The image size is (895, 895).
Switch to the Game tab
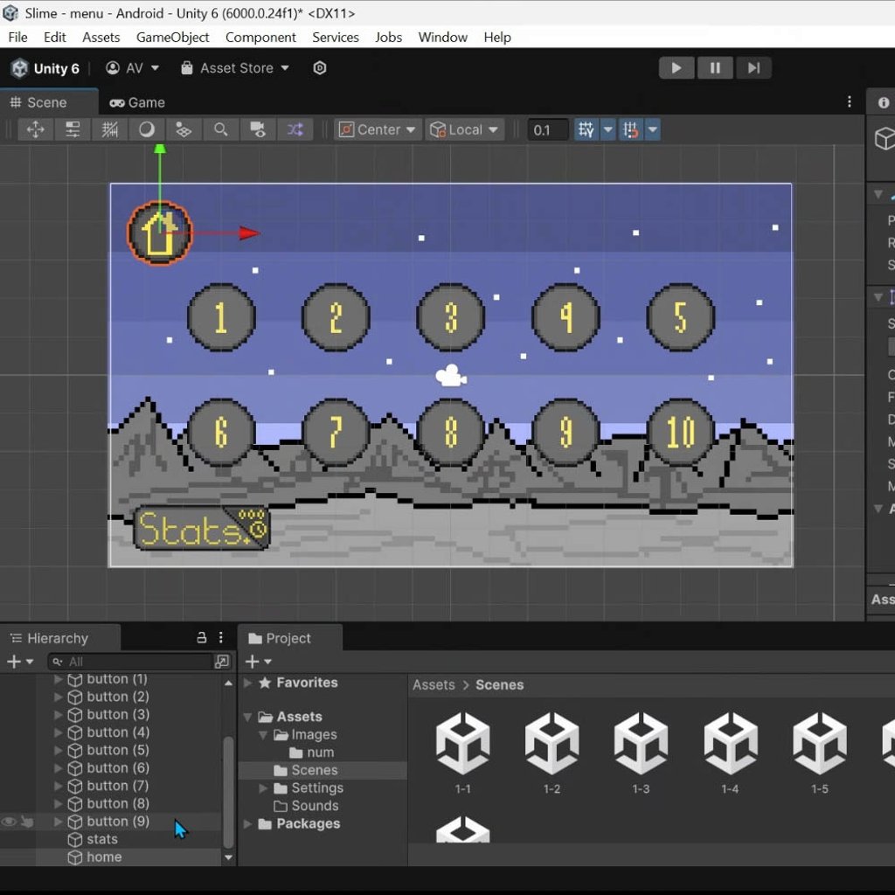[137, 102]
